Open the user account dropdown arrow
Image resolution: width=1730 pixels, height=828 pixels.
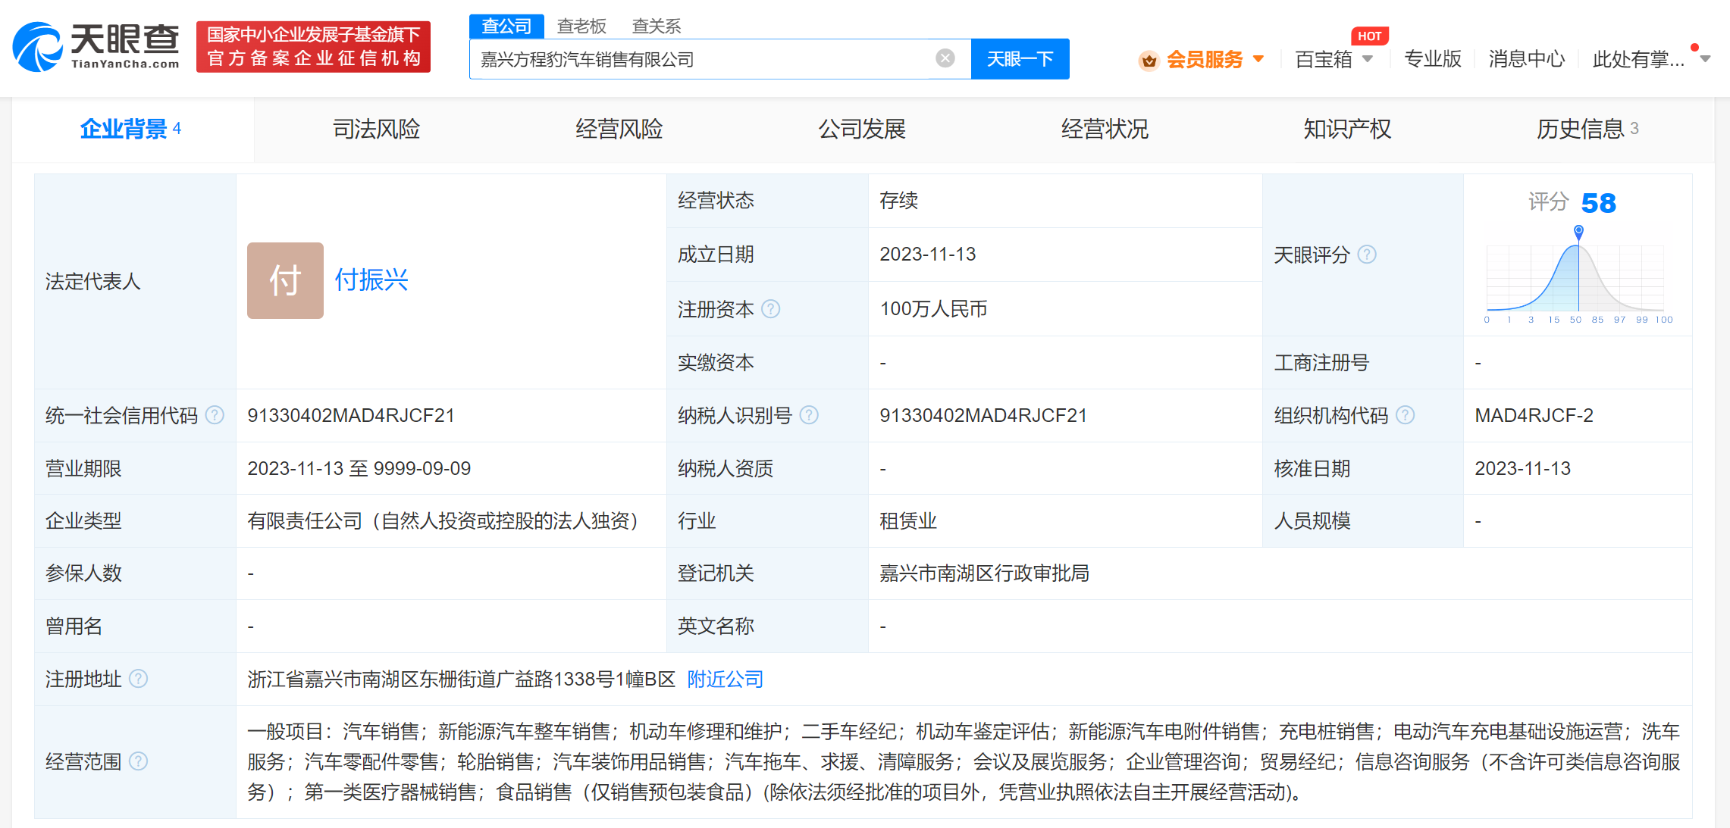point(1705,59)
